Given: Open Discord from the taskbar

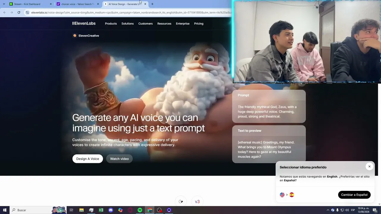Looking at the screenshot, I should (111, 210).
